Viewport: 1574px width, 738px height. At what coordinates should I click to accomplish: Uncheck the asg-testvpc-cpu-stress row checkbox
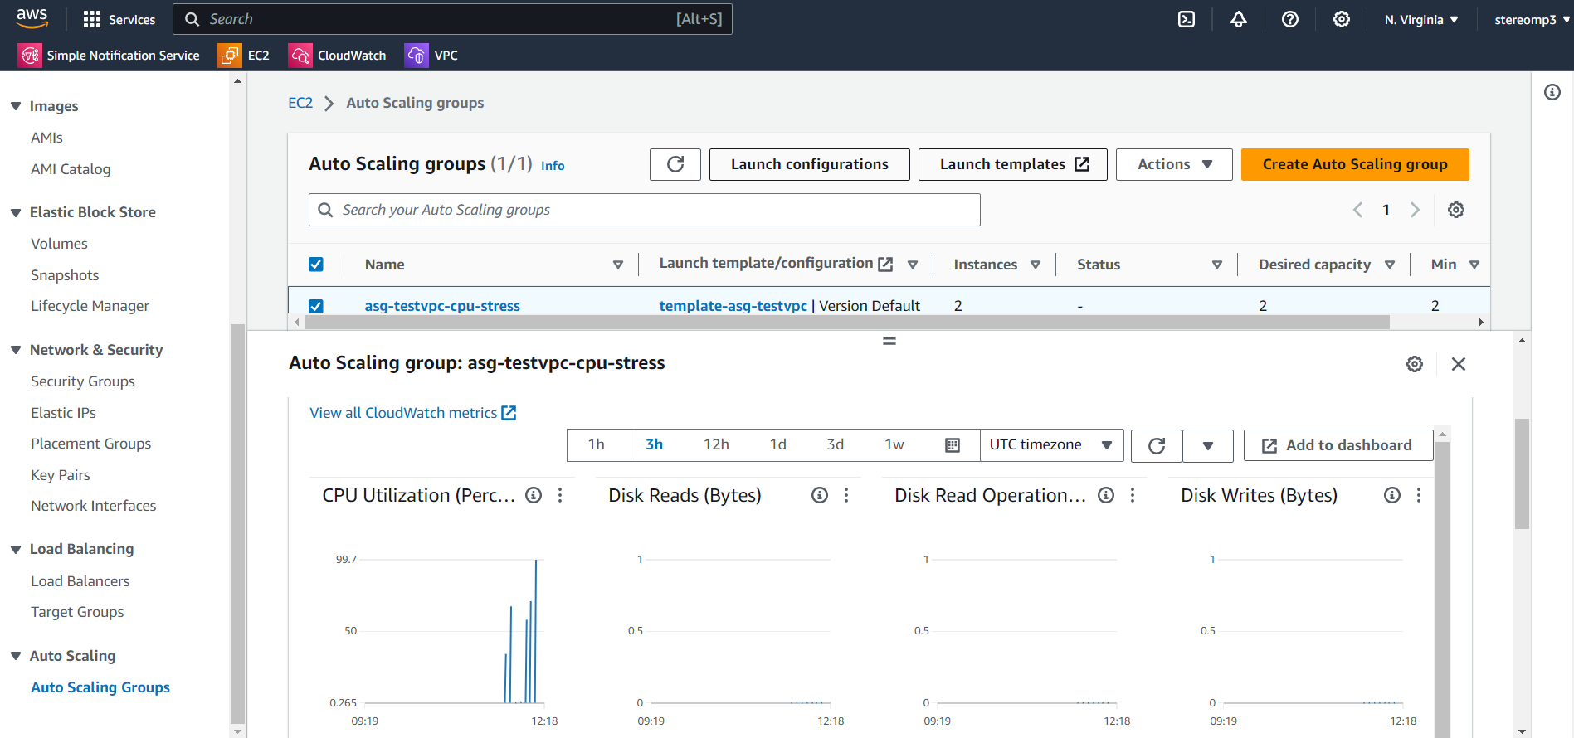(315, 306)
